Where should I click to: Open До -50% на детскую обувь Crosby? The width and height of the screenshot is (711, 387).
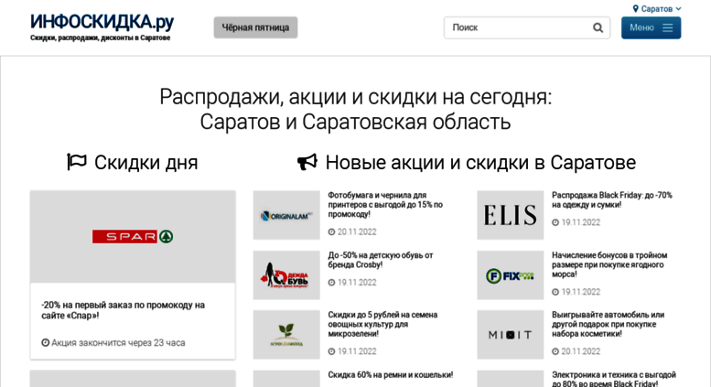tap(381, 260)
